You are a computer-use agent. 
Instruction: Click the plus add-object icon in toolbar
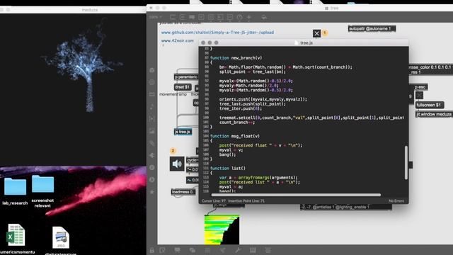point(248,17)
